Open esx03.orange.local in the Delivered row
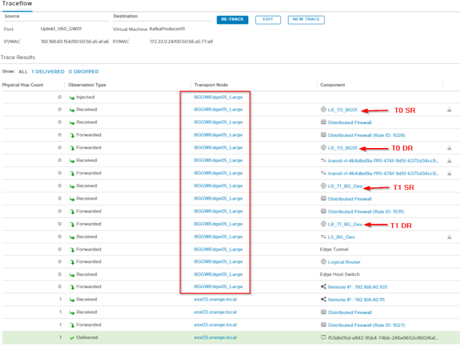 click(x=216, y=338)
